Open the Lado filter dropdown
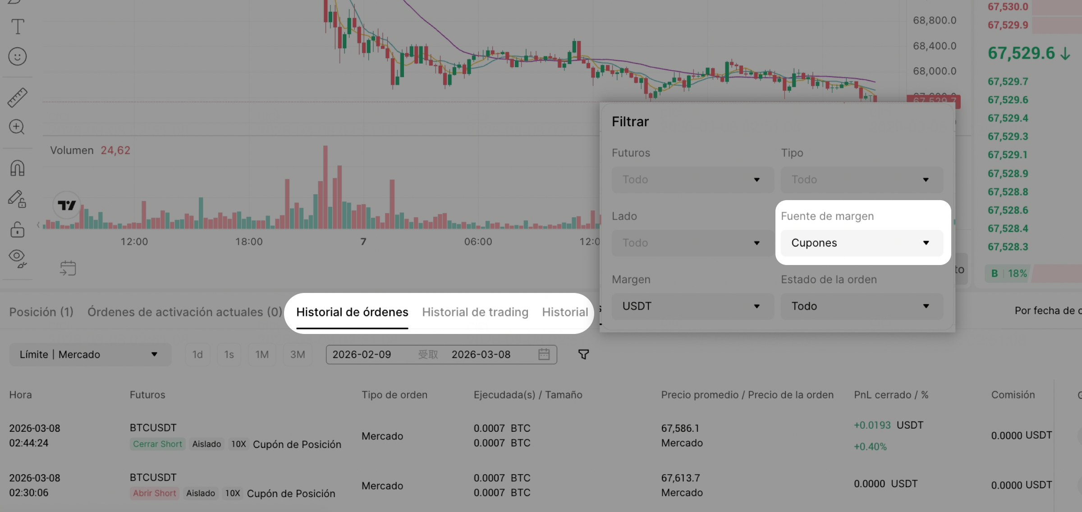Screen dimensions: 1082x512 tap(692, 243)
